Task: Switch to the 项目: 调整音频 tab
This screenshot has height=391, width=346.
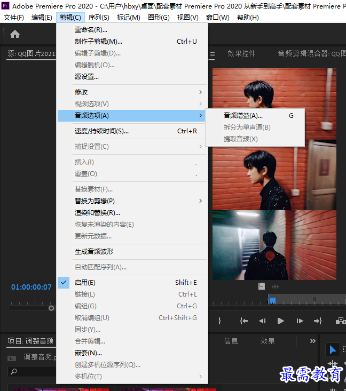Action: click(x=30, y=341)
